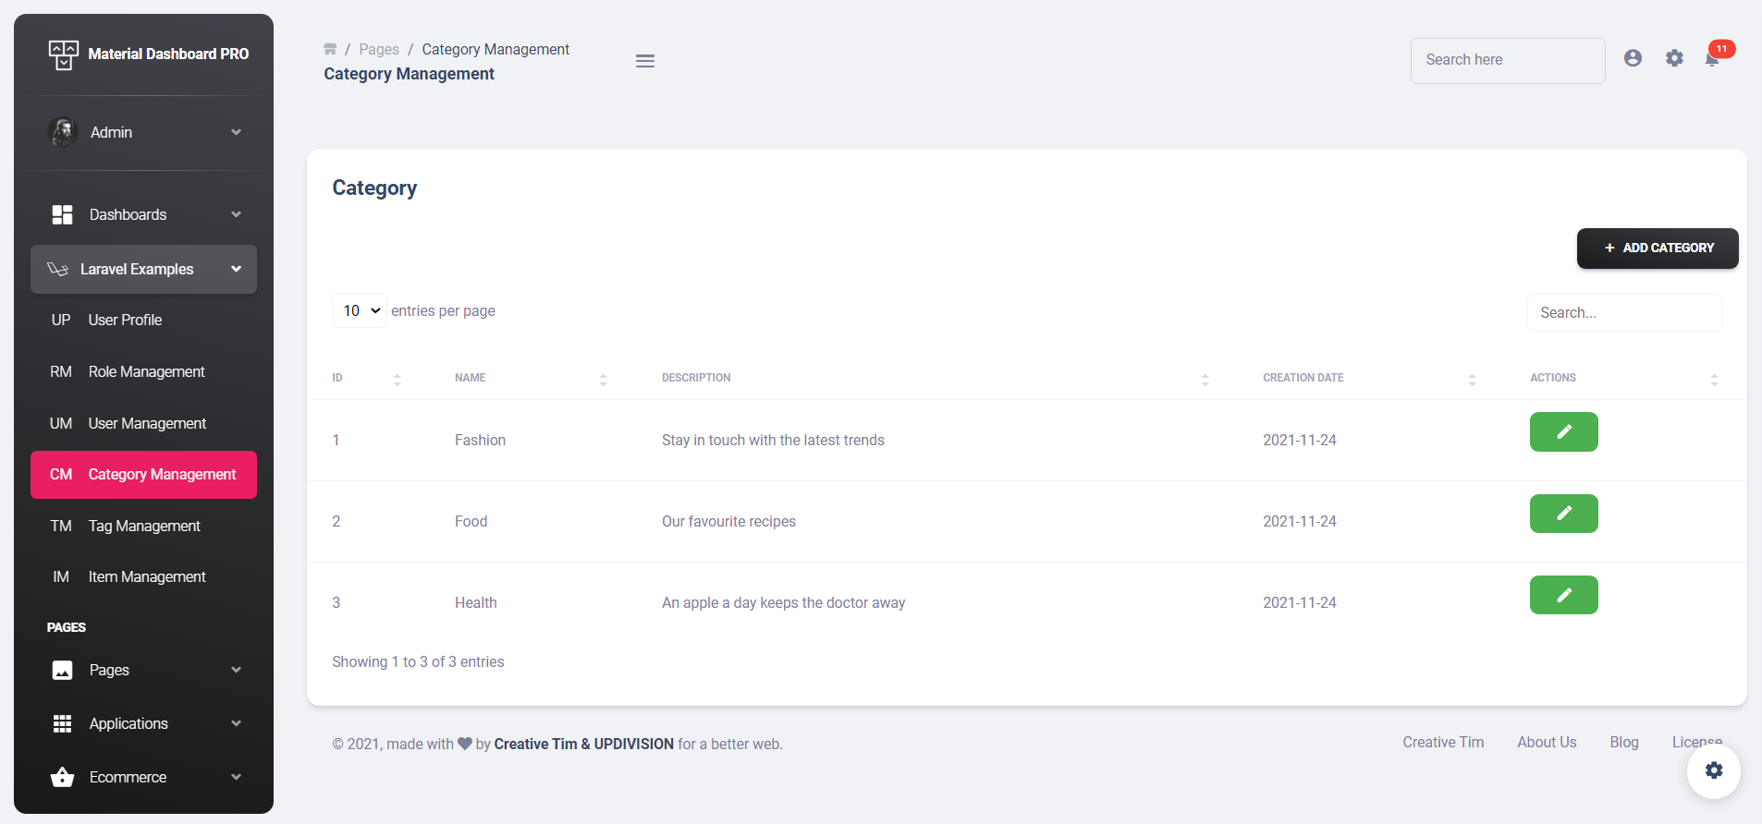Click the edit pencil icon for Food
Screen dimensions: 1762x824
(x=1563, y=514)
